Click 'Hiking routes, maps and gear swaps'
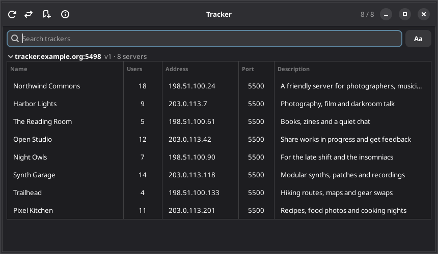Image resolution: width=438 pixels, height=254 pixels. coord(336,193)
